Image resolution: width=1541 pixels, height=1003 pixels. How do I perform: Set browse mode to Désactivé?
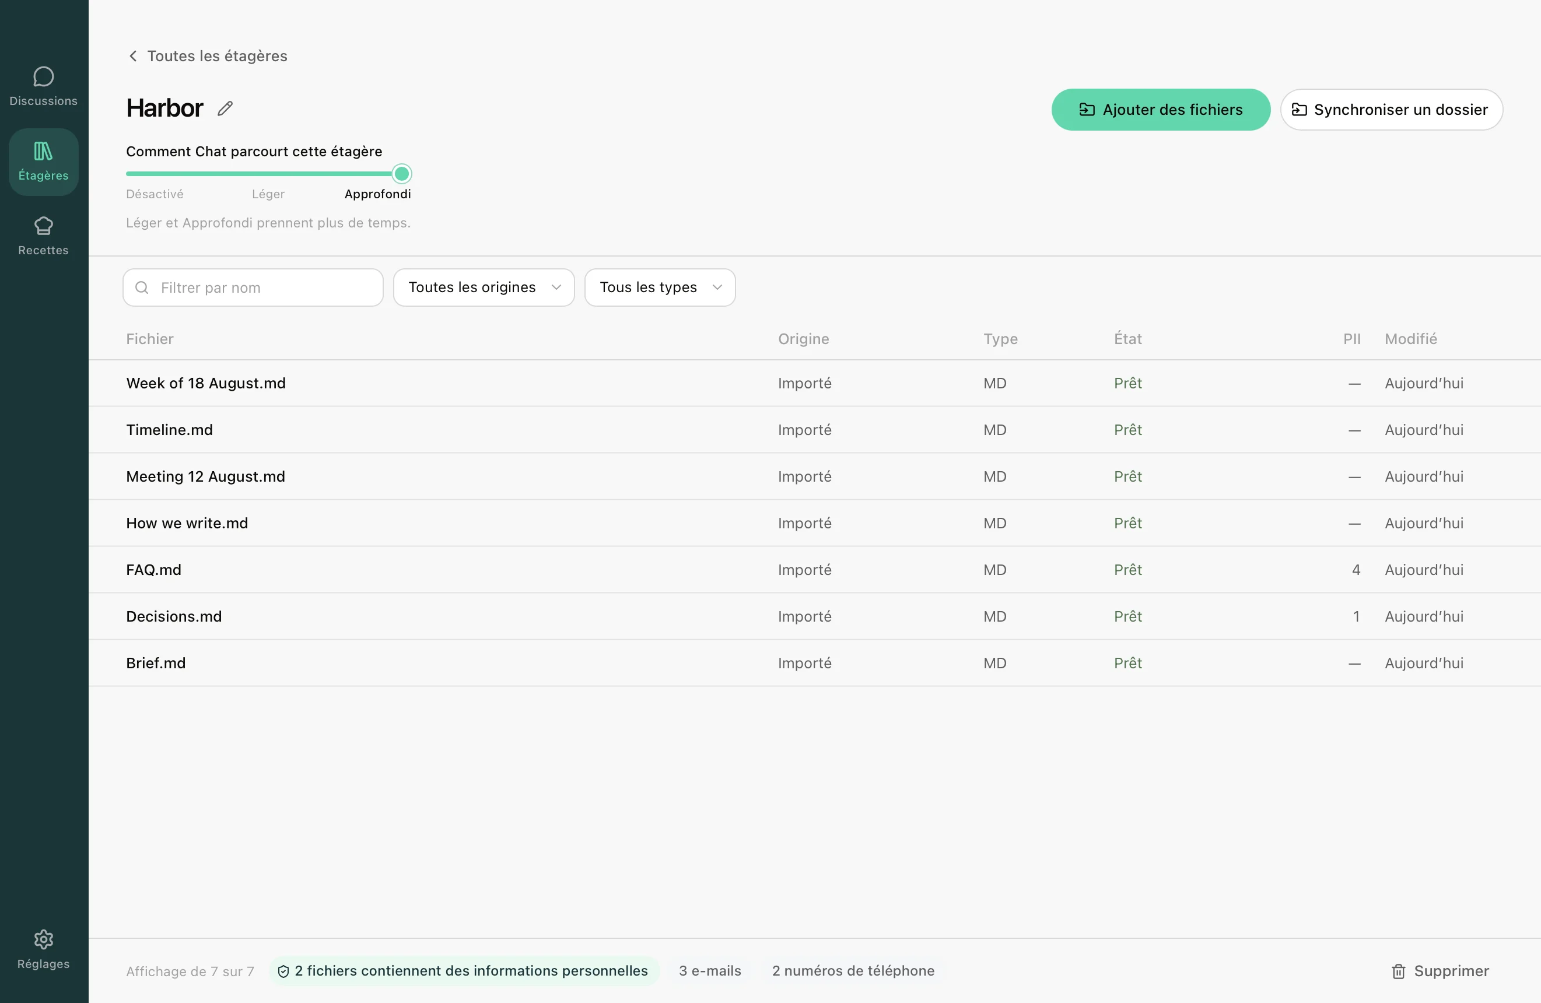click(155, 194)
